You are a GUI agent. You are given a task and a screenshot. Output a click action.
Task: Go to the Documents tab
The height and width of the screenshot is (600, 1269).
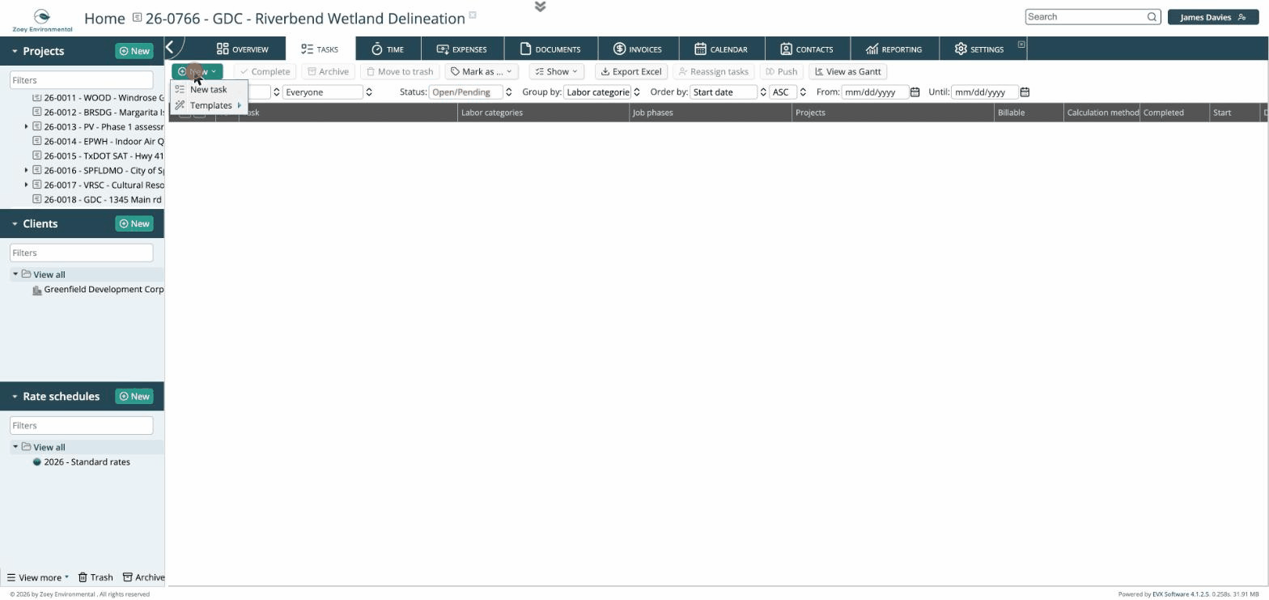click(x=550, y=49)
